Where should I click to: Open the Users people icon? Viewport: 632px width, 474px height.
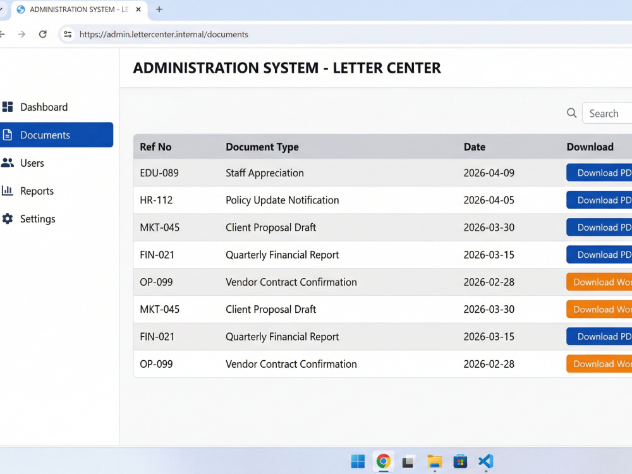click(7, 163)
